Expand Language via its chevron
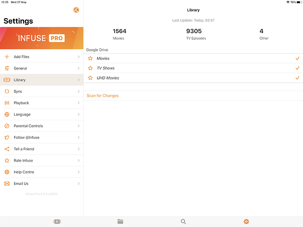The image size is (303, 227). pyautogui.click(x=79, y=114)
